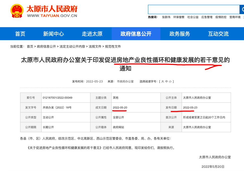Open 法定主动公开内容 in the breadcrumb

(72, 47)
